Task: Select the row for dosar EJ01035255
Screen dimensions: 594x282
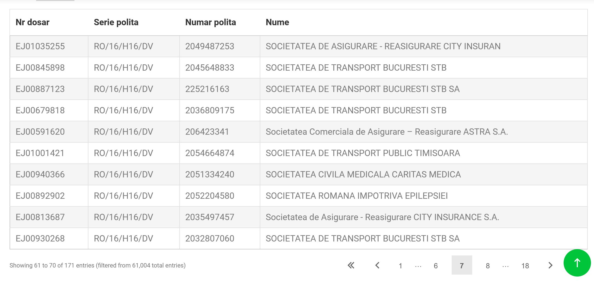Action: (40, 46)
